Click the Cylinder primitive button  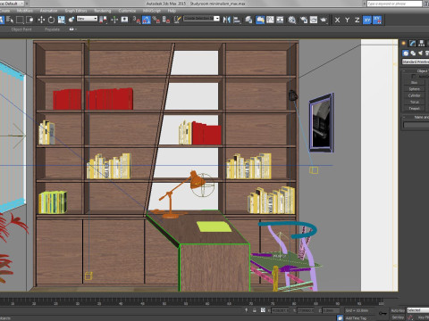tap(415, 95)
